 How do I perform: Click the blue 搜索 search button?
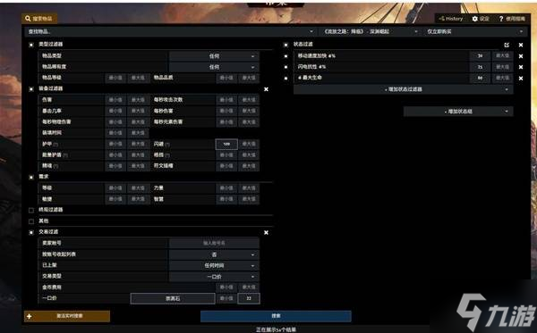[x=276, y=316]
